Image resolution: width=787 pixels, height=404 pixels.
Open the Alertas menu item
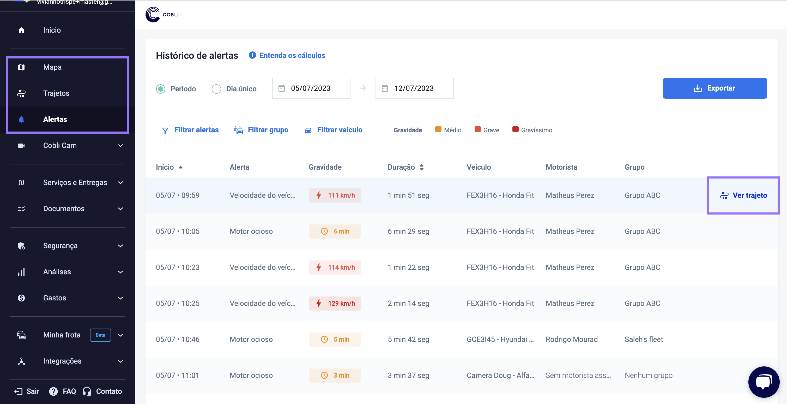[x=67, y=120]
